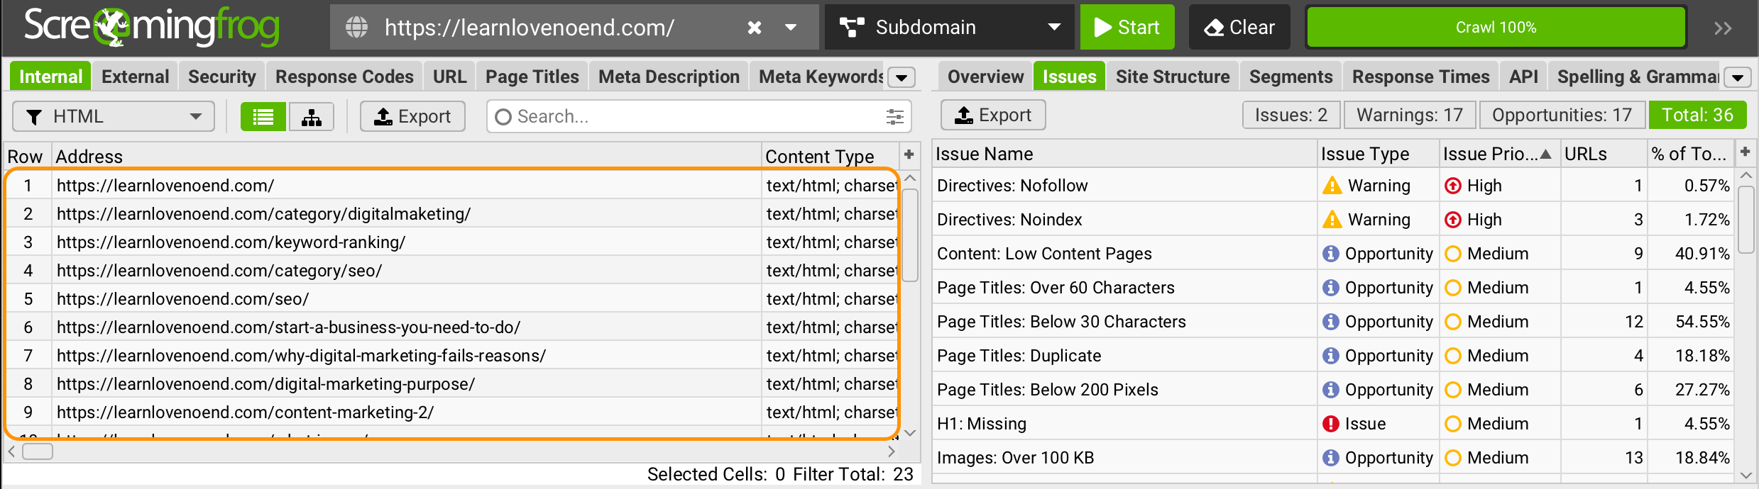This screenshot has height=489, width=1759.
Task: Export the issues list
Action: 993,115
